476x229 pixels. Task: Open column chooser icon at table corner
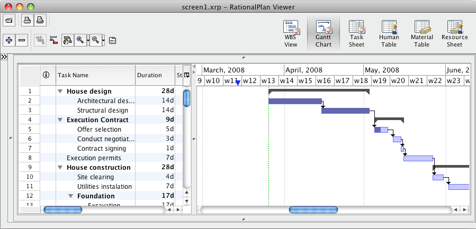click(x=187, y=75)
